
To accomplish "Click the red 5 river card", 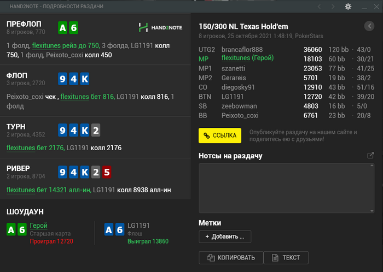I will pos(107,173).
